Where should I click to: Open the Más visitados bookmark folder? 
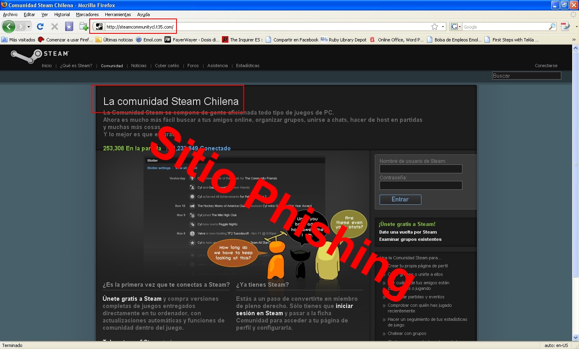click(x=18, y=40)
